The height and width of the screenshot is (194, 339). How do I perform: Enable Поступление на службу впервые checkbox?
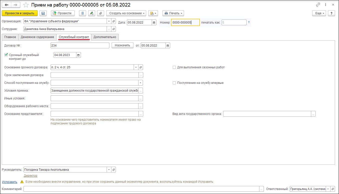click(x=174, y=83)
